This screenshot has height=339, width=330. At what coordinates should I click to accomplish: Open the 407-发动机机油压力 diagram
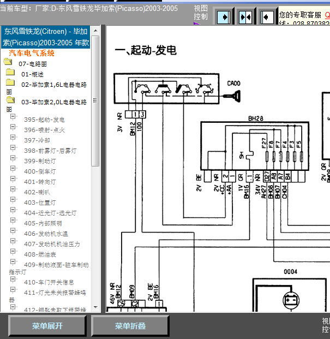[52, 244]
